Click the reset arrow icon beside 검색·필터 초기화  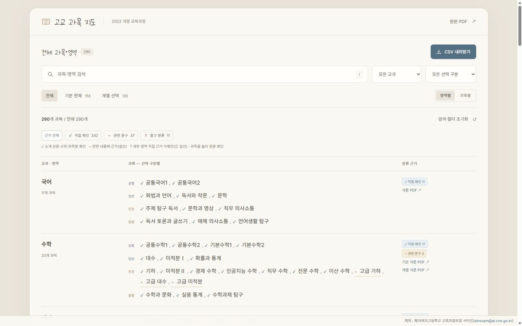pos(474,119)
